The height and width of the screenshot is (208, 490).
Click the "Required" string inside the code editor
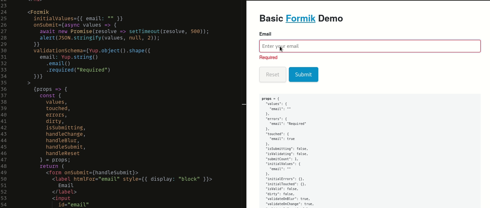pyautogui.click(x=93, y=70)
